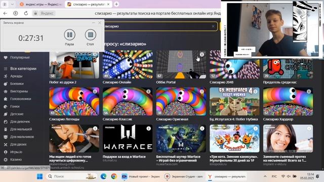Click the taskbar Поиск search box

[71, 176]
